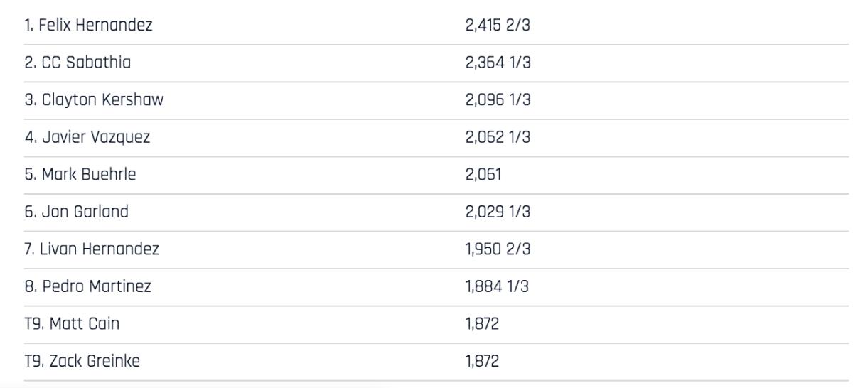Click the 2,061 innings value

483,175
